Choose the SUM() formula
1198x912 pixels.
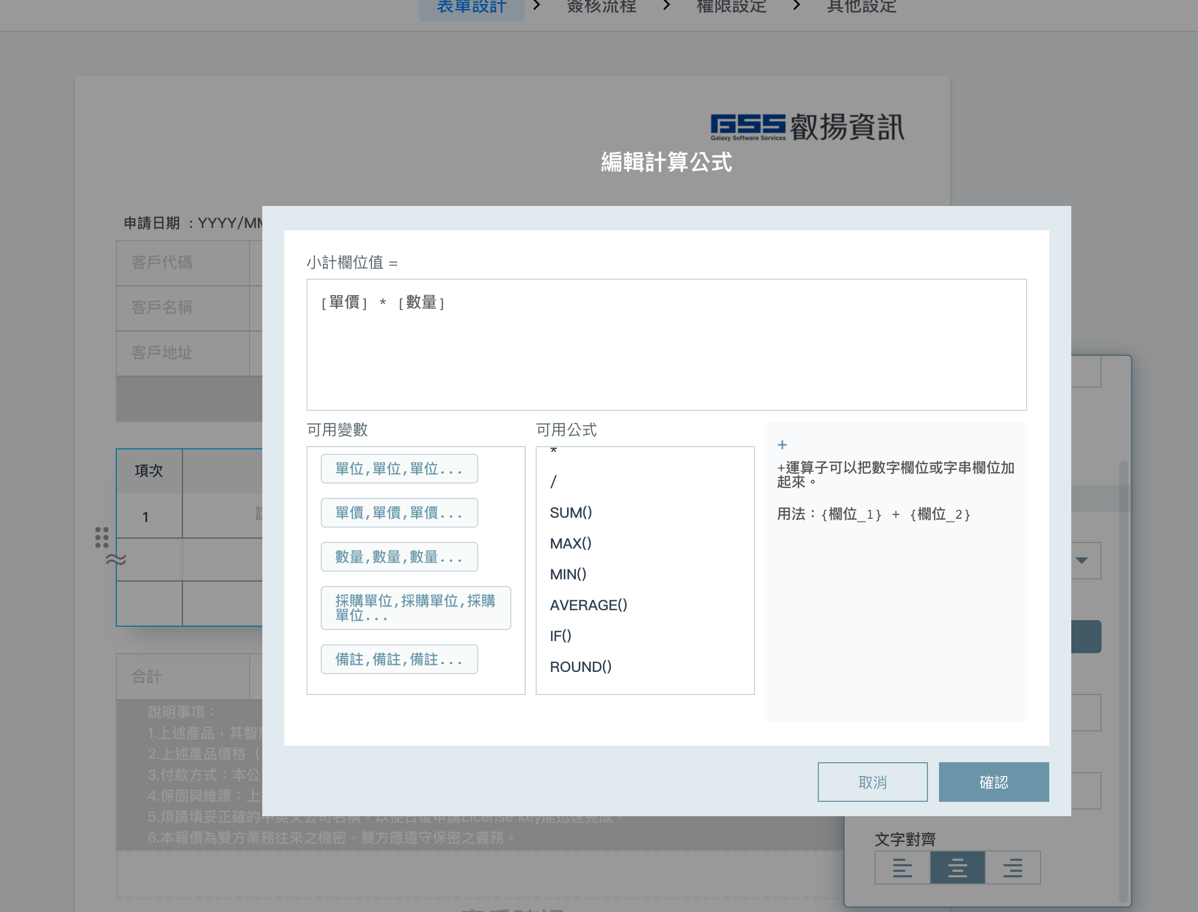click(x=571, y=513)
